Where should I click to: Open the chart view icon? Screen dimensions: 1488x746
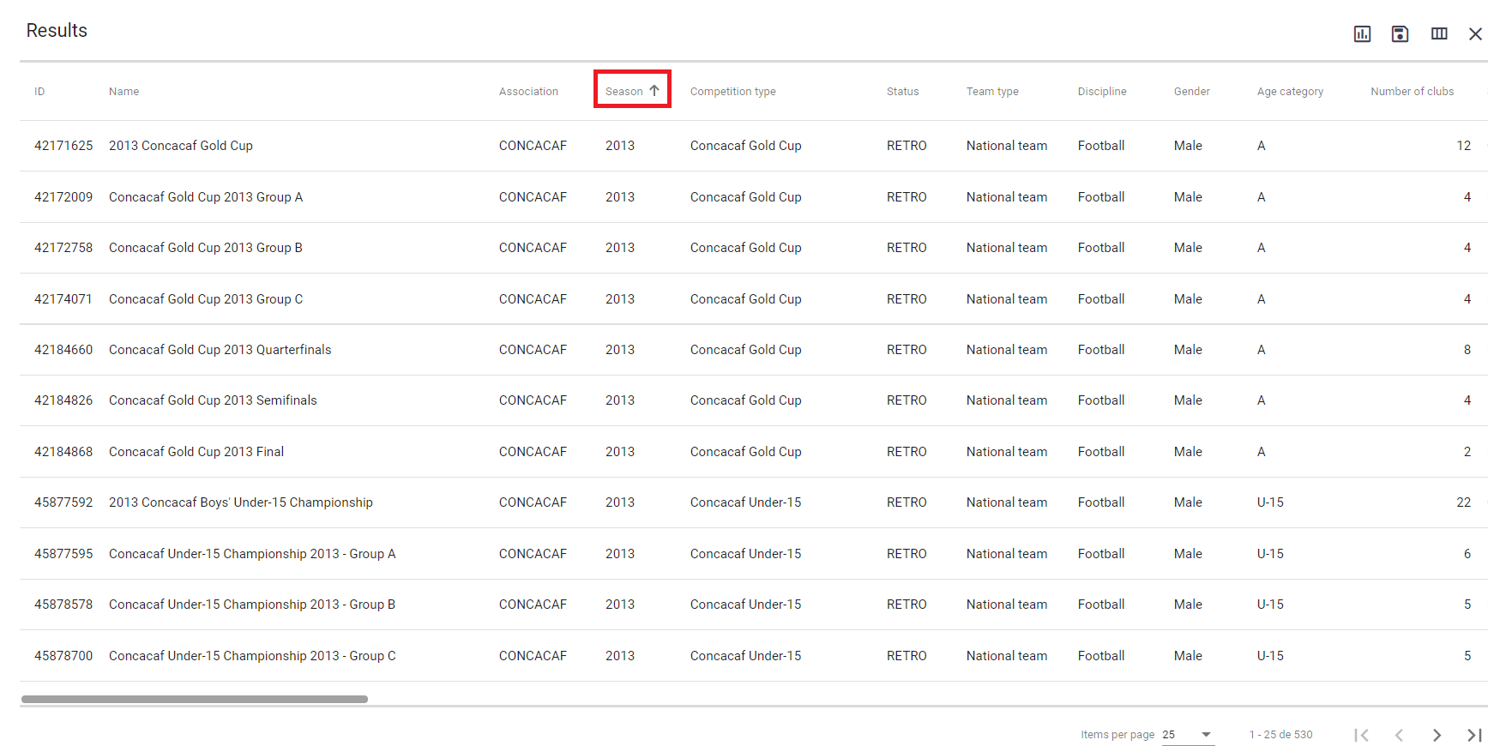pyautogui.click(x=1362, y=34)
